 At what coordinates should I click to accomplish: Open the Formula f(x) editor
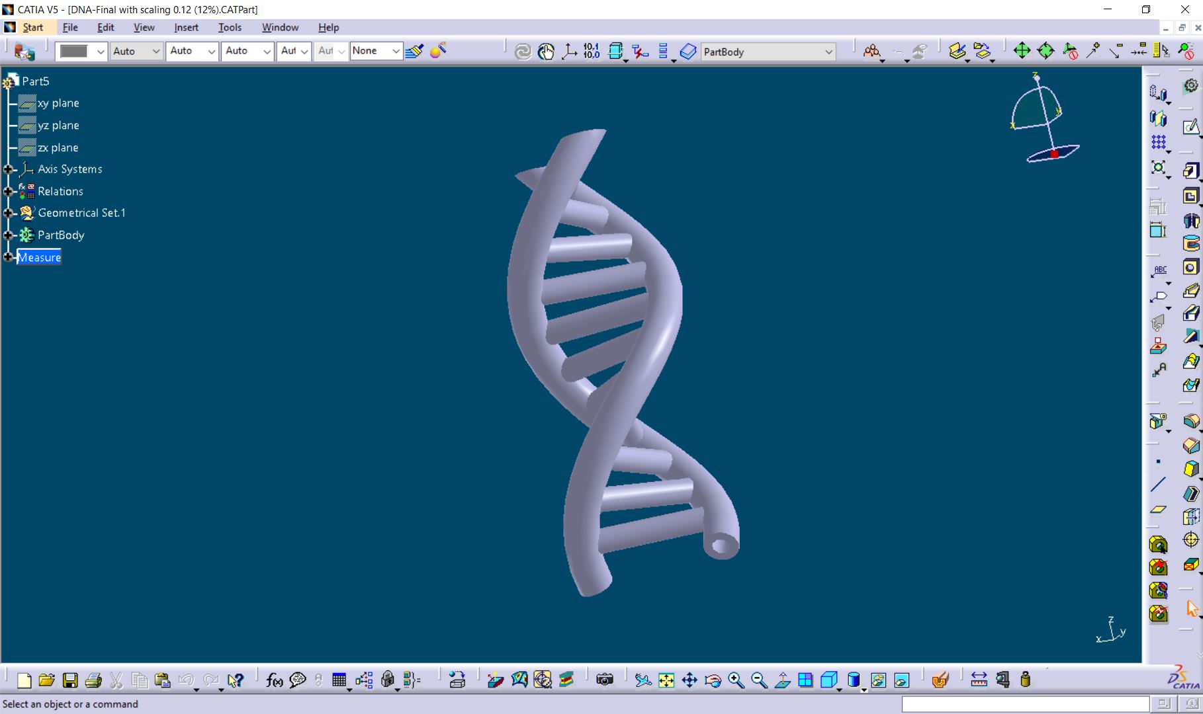coord(274,680)
